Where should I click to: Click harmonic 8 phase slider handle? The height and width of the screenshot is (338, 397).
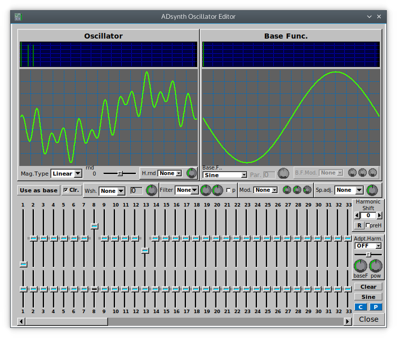click(x=94, y=289)
